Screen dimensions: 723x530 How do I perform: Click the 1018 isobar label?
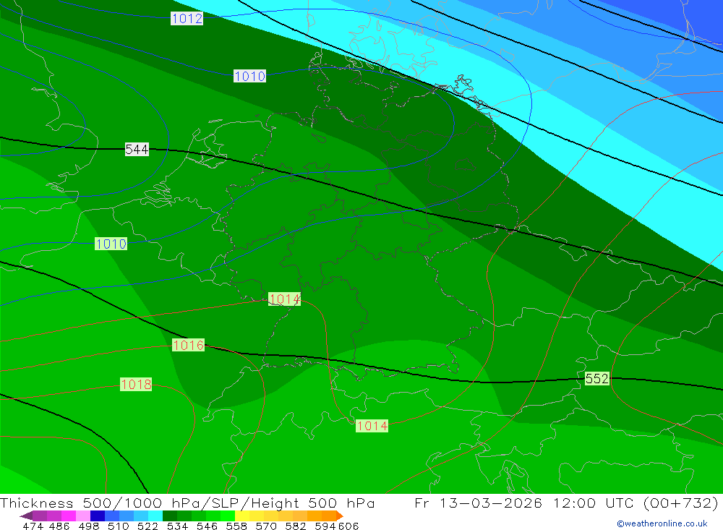136,384
